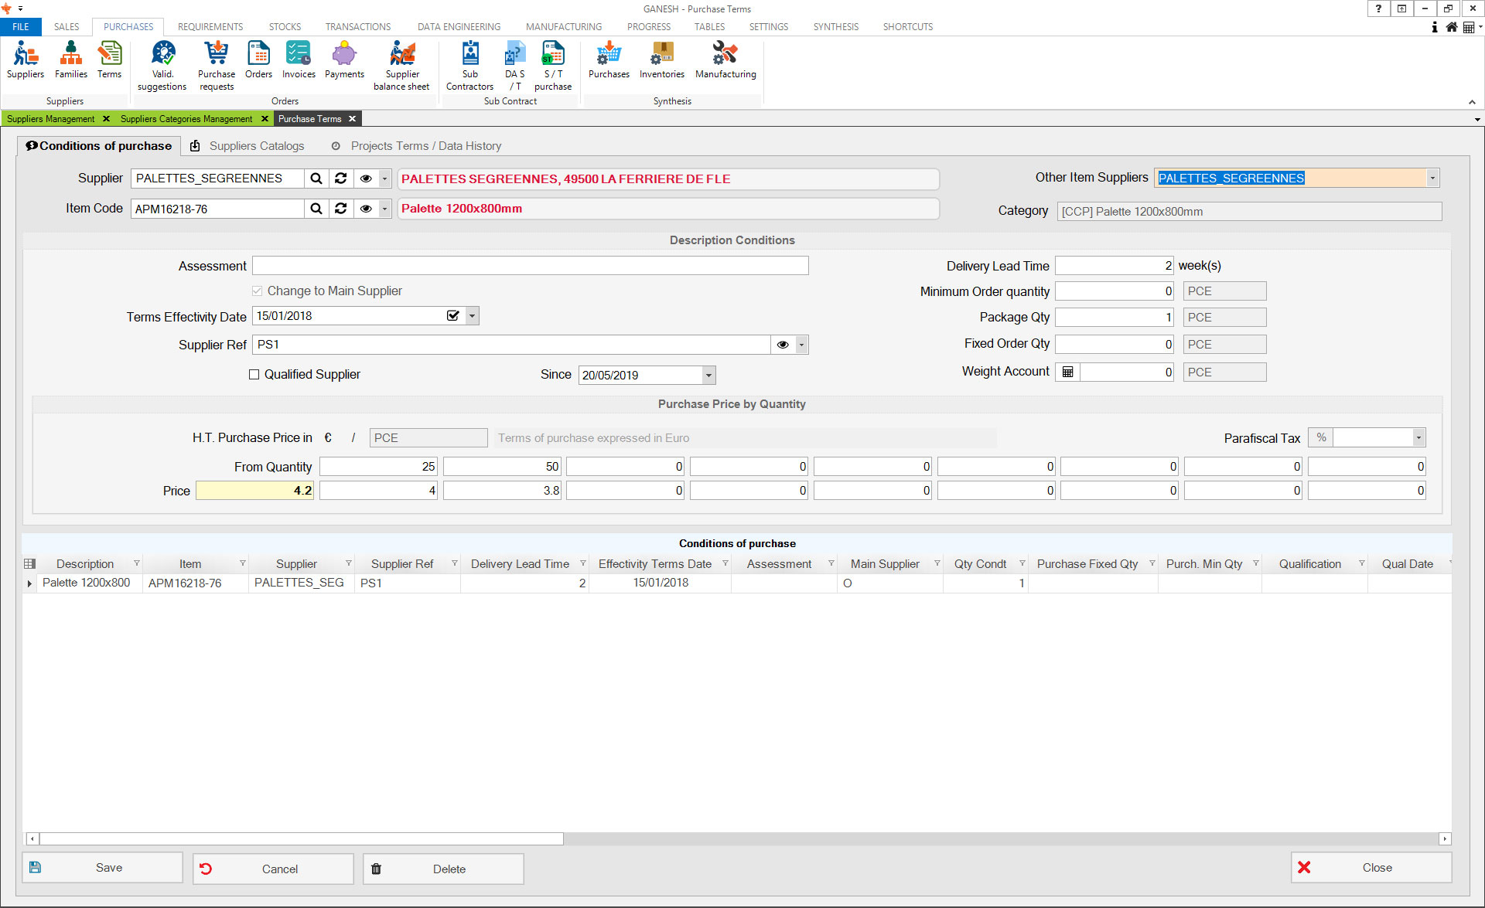Switch to the MANUFACTURING ribbon tab

(563, 26)
